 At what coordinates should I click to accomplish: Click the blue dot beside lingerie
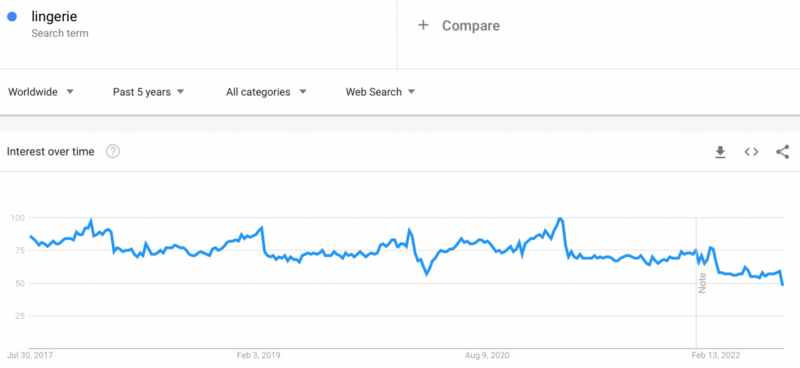click(12, 17)
